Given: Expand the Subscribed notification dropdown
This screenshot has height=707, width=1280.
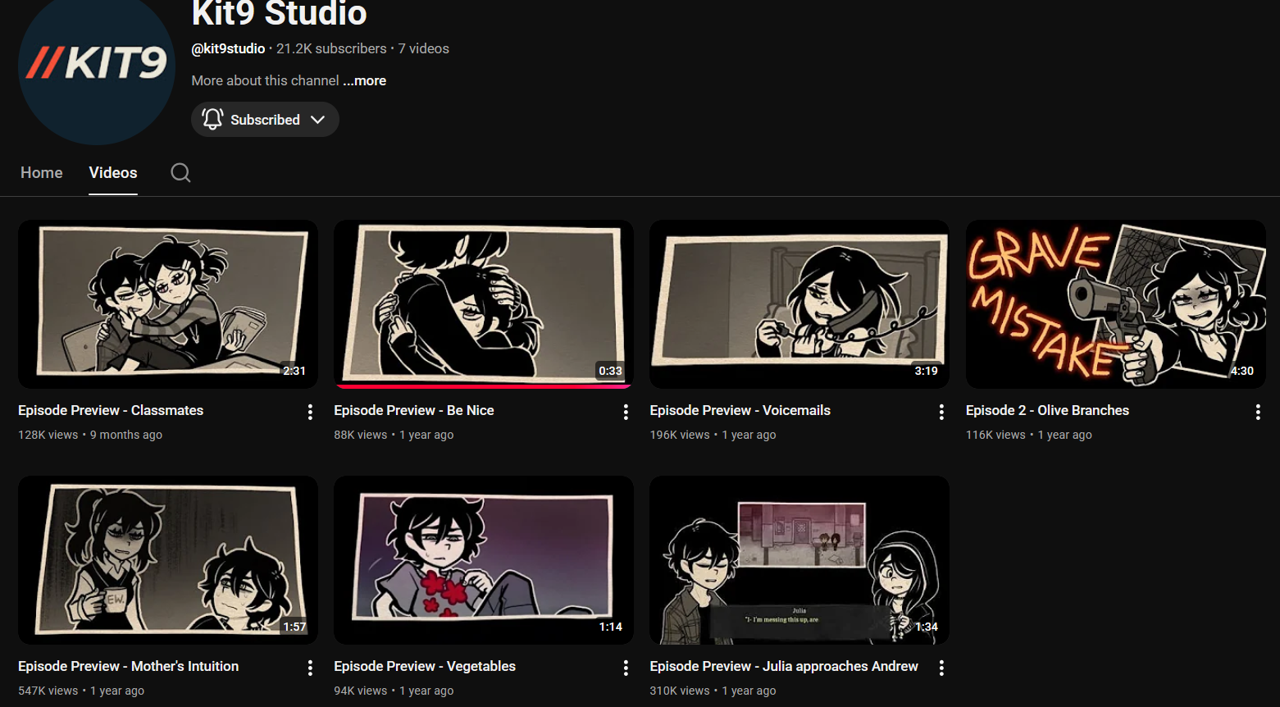Looking at the screenshot, I should (x=265, y=120).
